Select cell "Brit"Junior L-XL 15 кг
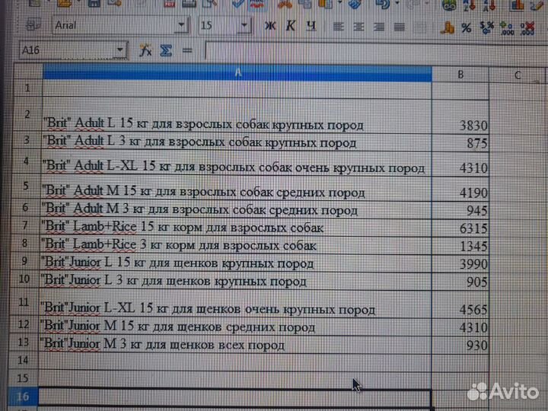The image size is (548, 411). (235, 304)
